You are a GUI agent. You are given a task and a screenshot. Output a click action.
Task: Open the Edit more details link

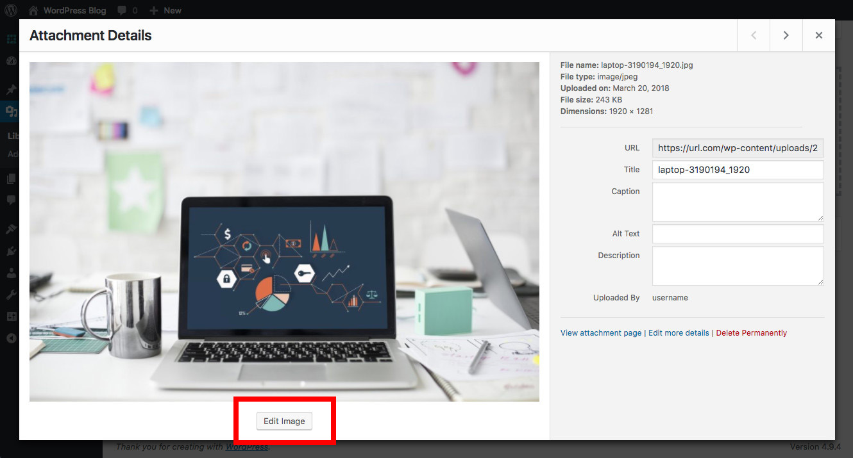pyautogui.click(x=679, y=333)
